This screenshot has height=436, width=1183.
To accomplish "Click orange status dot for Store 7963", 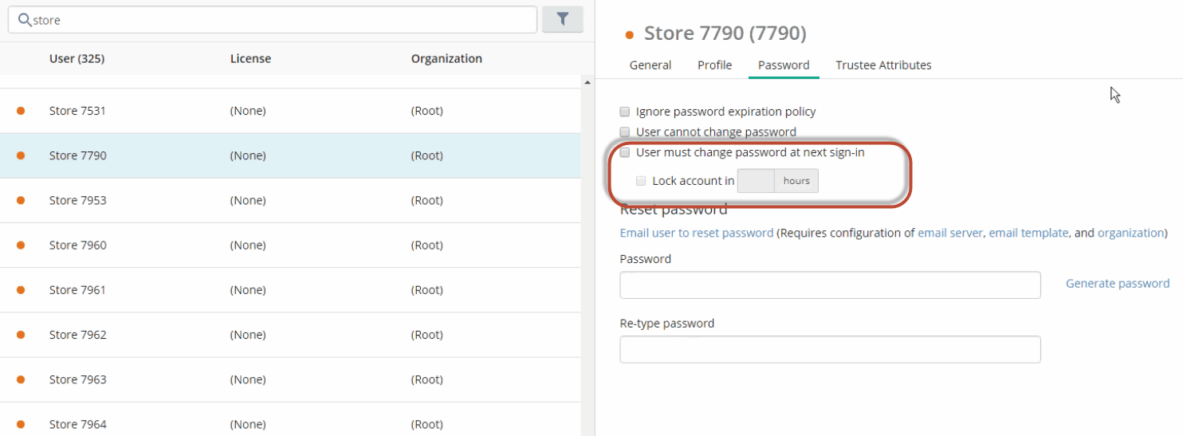I will (21, 379).
